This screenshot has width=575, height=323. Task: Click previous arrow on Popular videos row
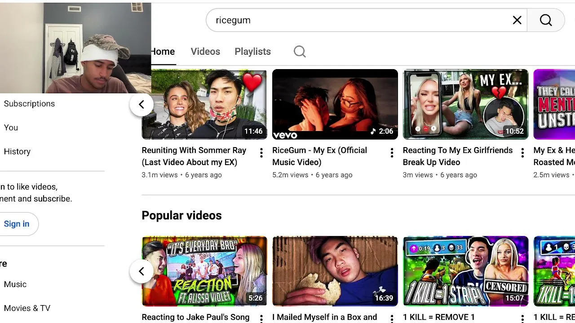[142, 271]
